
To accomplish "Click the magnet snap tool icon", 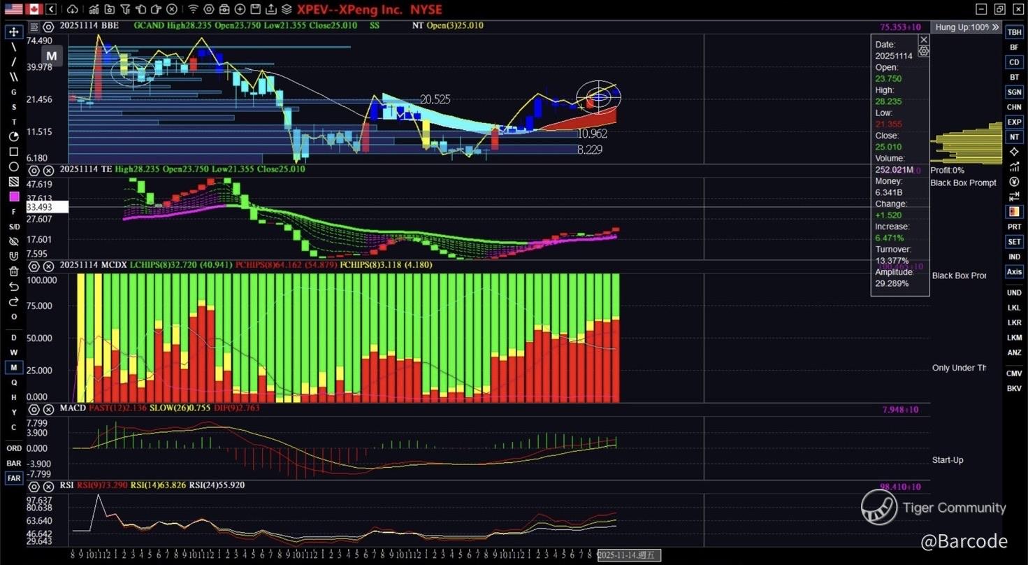I will point(14,257).
